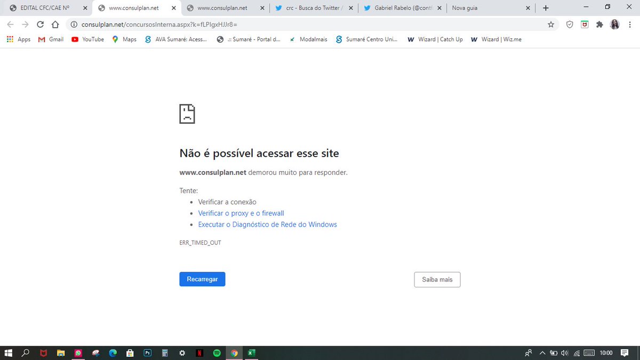Image resolution: width=640 pixels, height=360 pixels.
Task: Open the Maps bookmark
Action: point(124,39)
